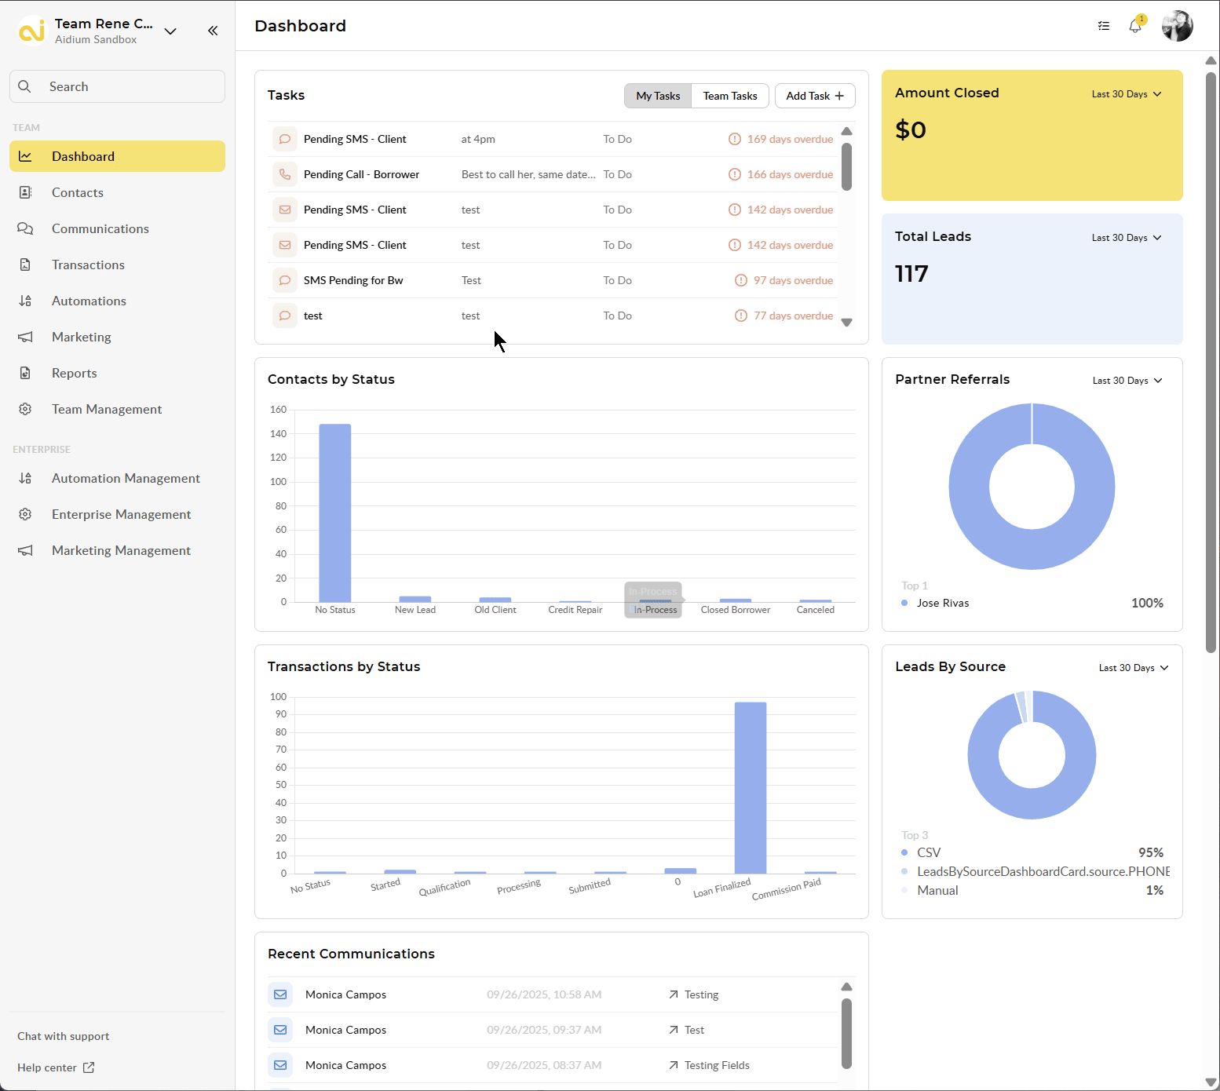
Task: Click the sidebar Search field
Action: pos(118,86)
